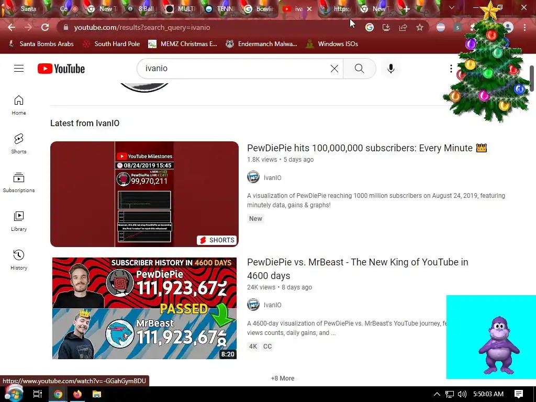Close the active YouTube tab
This screenshot has height=402, width=536.
click(x=309, y=9)
